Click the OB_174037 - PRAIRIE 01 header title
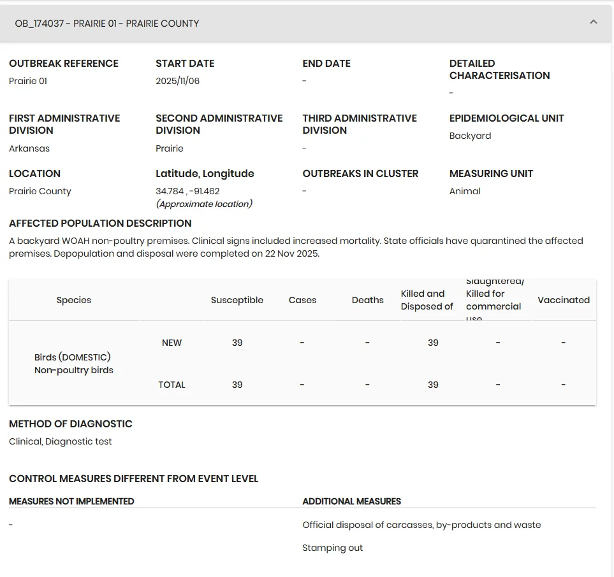 click(x=107, y=24)
